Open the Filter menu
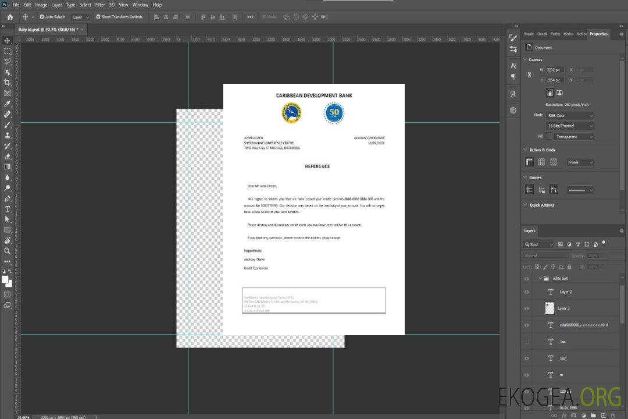Viewport: 628px width, 419px height. [x=100, y=5]
